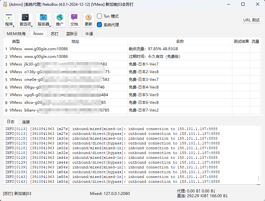The image size is (265, 201).
Task: Click the 首选项 (Preferences) toolbar icon
Action: pyautogui.click(x=25, y=18)
